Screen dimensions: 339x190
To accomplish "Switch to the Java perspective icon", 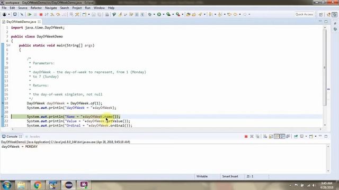I will coord(328,14).
